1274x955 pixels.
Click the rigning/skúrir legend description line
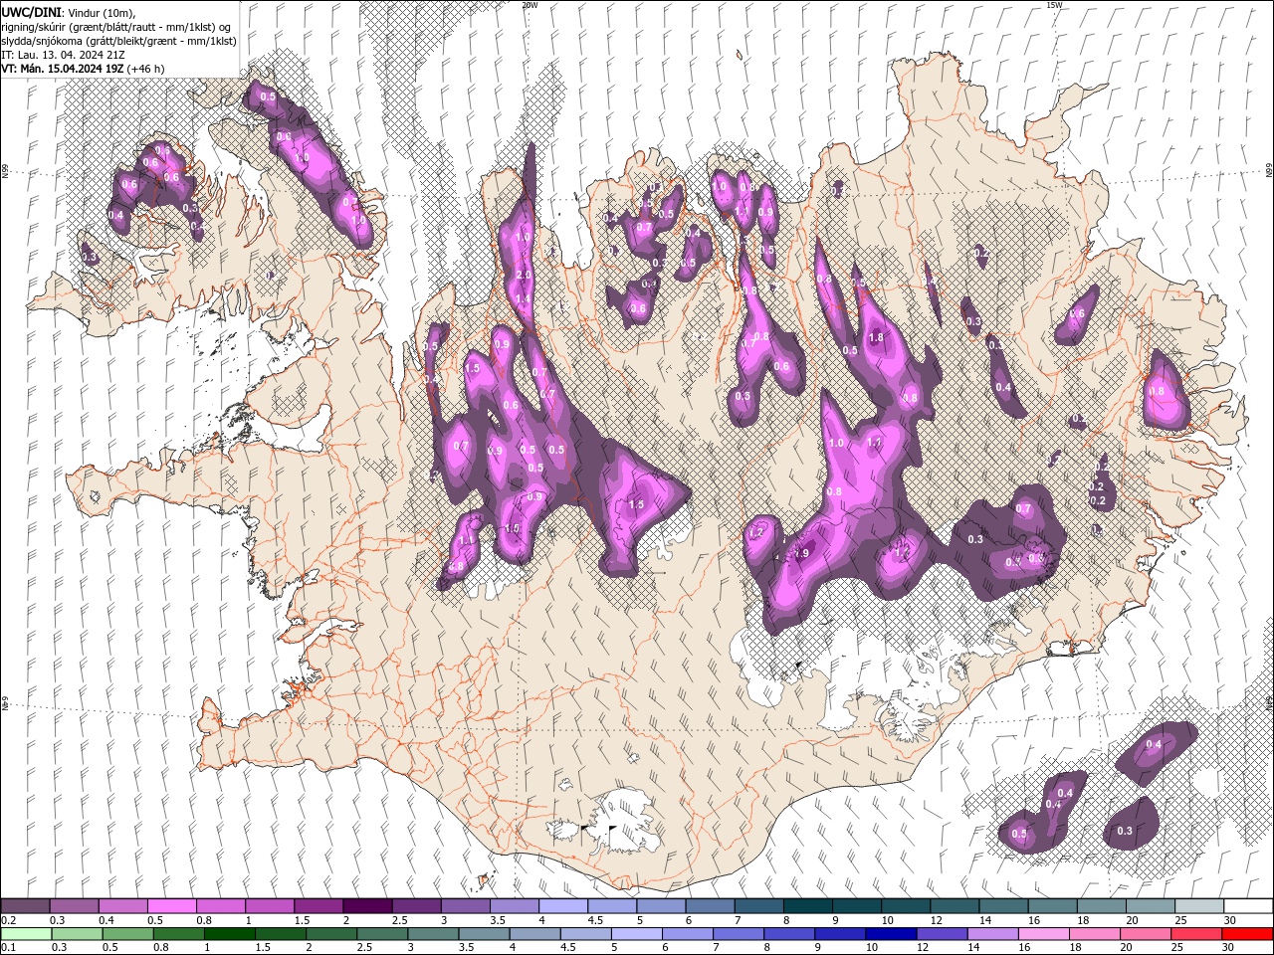[116, 26]
